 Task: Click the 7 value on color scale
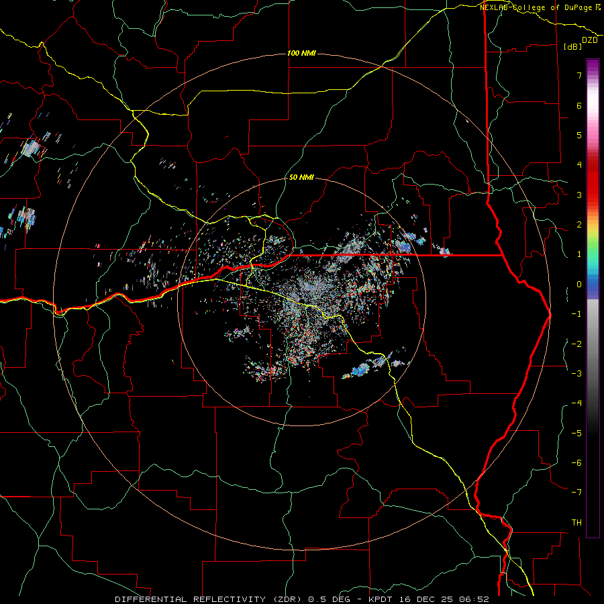[x=579, y=75]
